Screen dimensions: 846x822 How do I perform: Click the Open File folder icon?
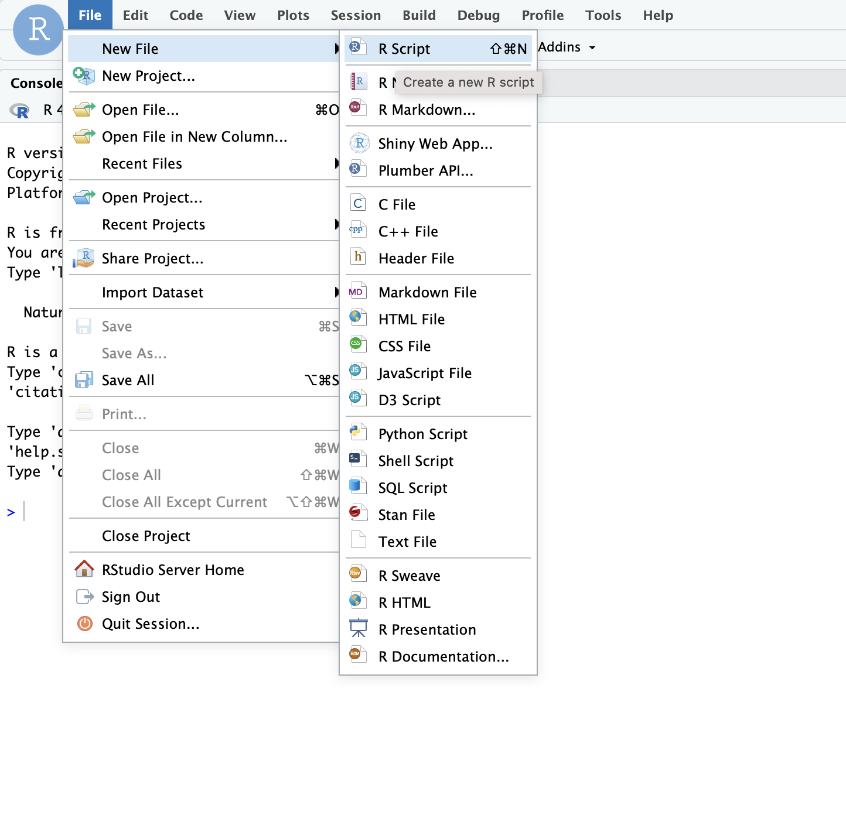coord(84,109)
